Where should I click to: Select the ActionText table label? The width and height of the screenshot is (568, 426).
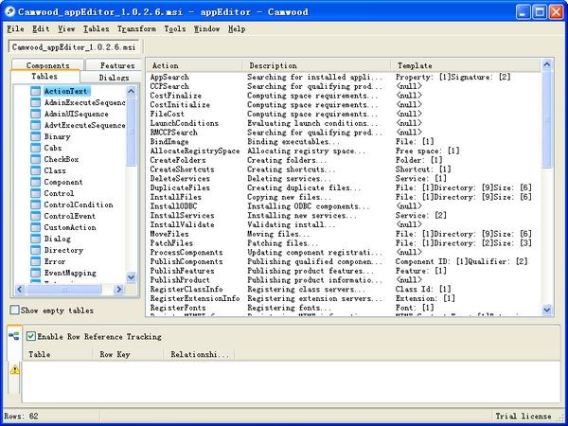[x=66, y=91]
